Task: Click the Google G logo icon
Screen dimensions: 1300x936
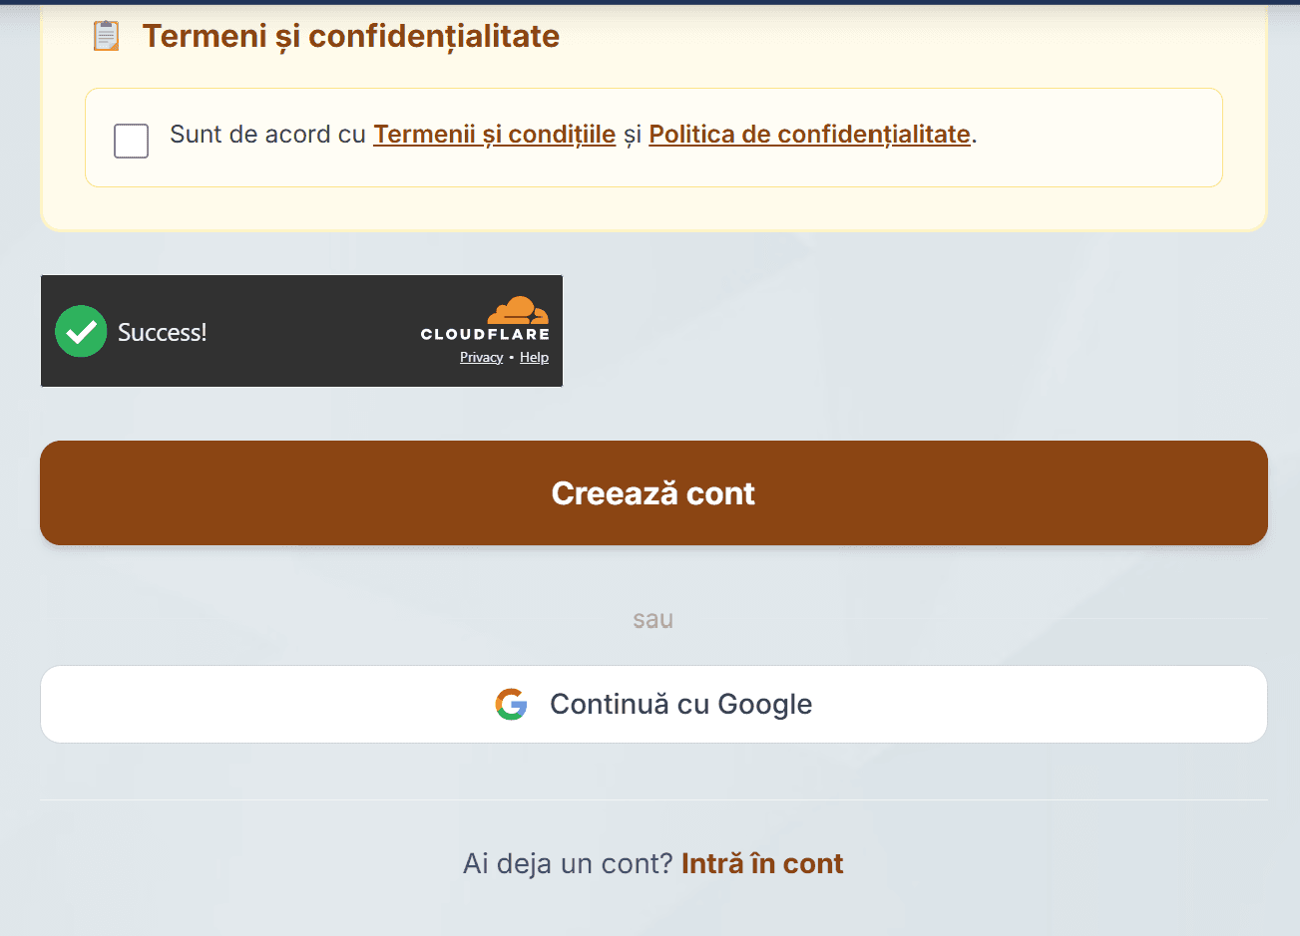Action: pos(511,704)
